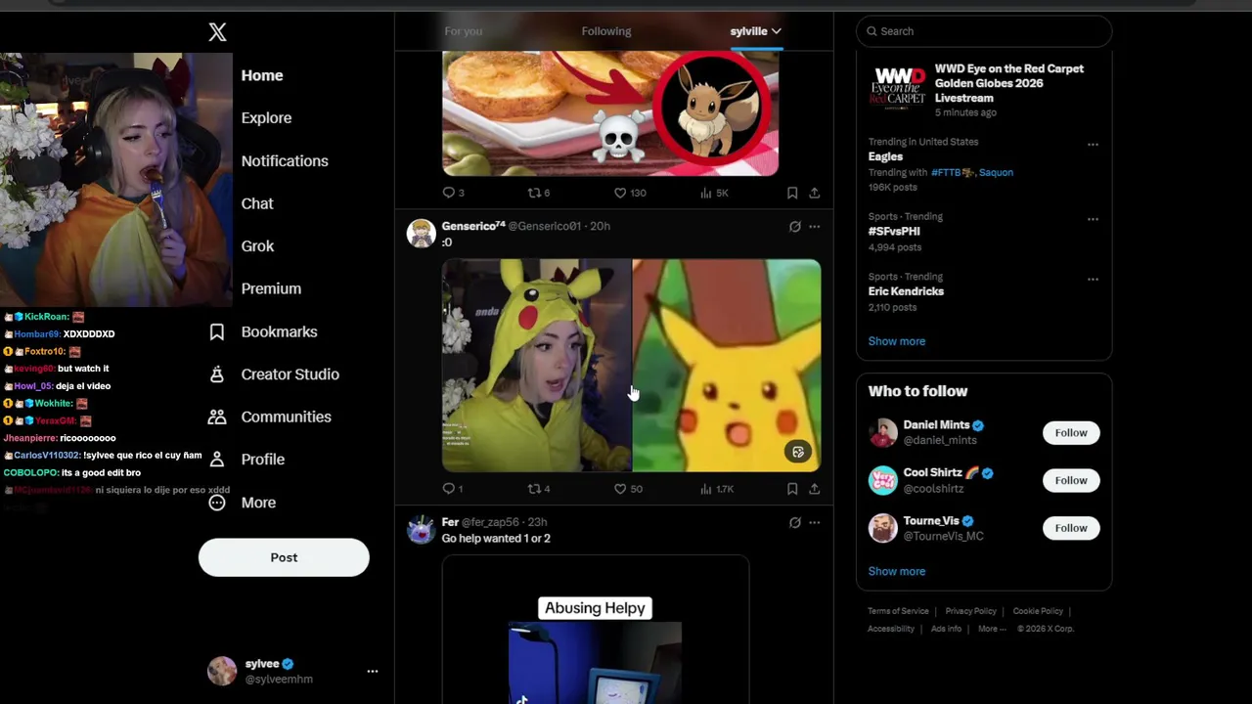
Task: Open account menu dots next to sylvee
Action: (372, 672)
